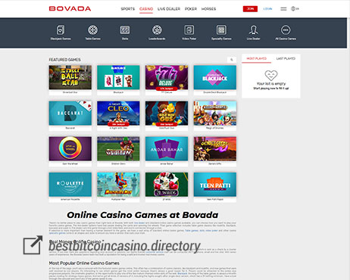
Task: Select the Leaderboards icon
Action: click(157, 30)
